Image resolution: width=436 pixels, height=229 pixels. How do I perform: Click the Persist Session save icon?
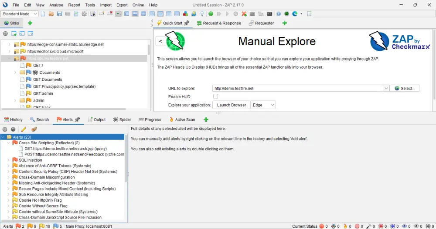coord(59,14)
